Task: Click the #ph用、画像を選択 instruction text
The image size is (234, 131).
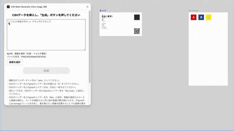Action: (x=27, y=54)
